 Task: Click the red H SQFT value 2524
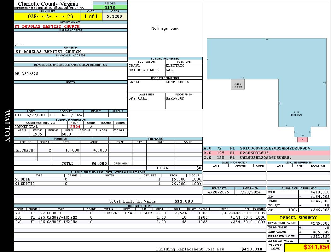[75, 127]
